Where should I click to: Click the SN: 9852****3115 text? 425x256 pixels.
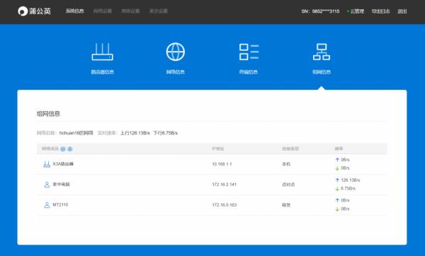point(320,11)
